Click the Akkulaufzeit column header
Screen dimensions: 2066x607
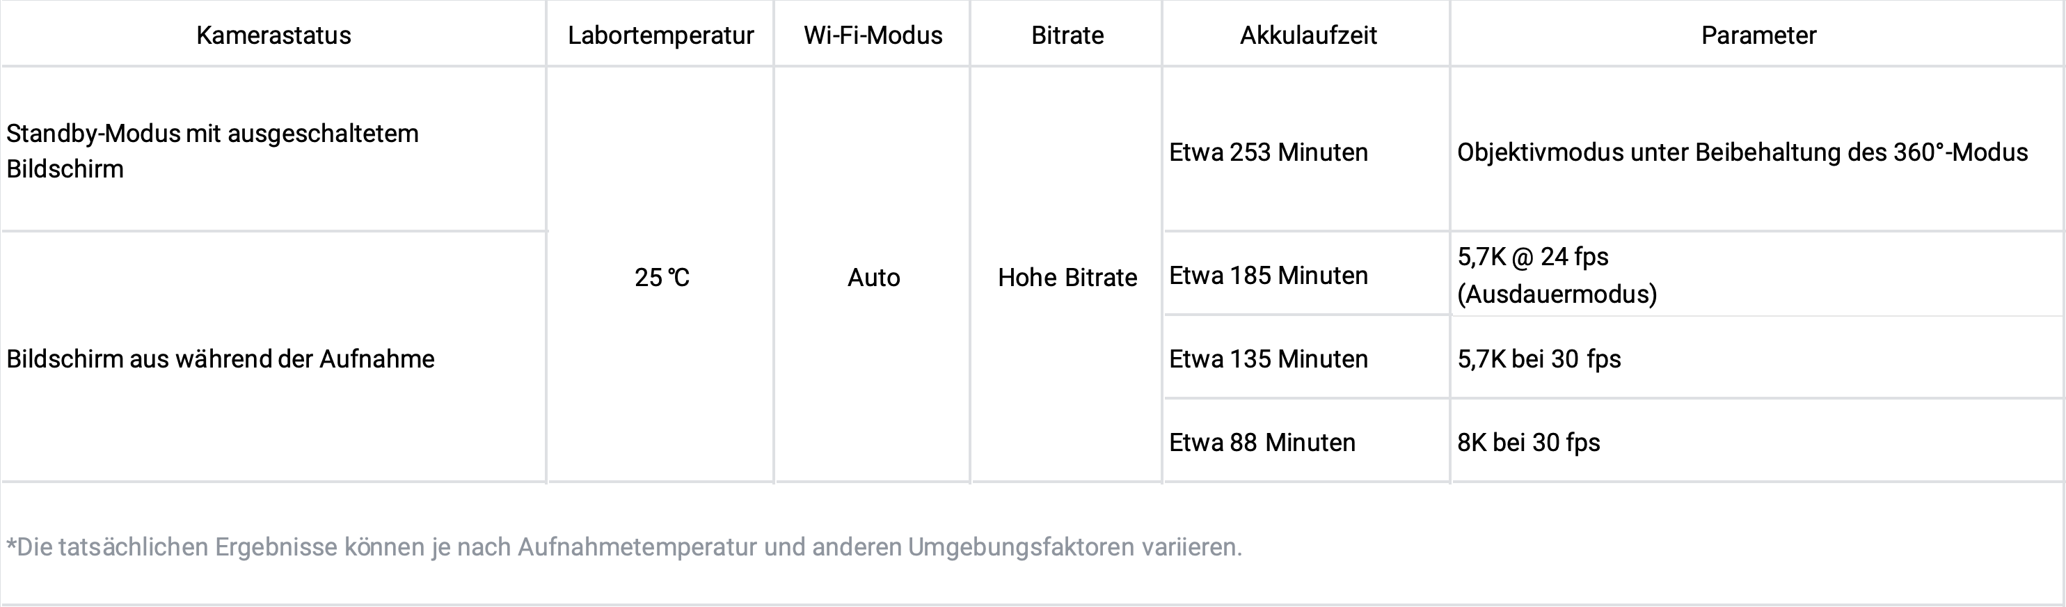click(1308, 35)
